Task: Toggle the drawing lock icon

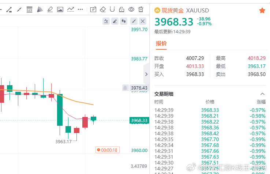Action: [x=121, y=9]
